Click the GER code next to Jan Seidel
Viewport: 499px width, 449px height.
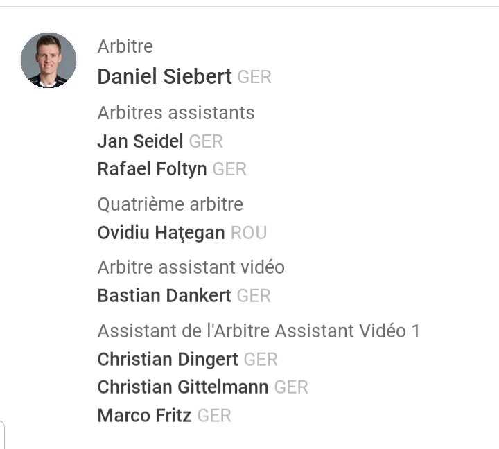206,141
